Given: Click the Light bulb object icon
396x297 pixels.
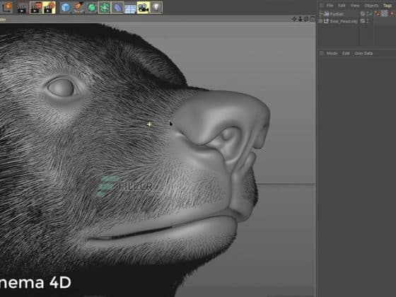Looking at the screenshot, I should [156, 8].
